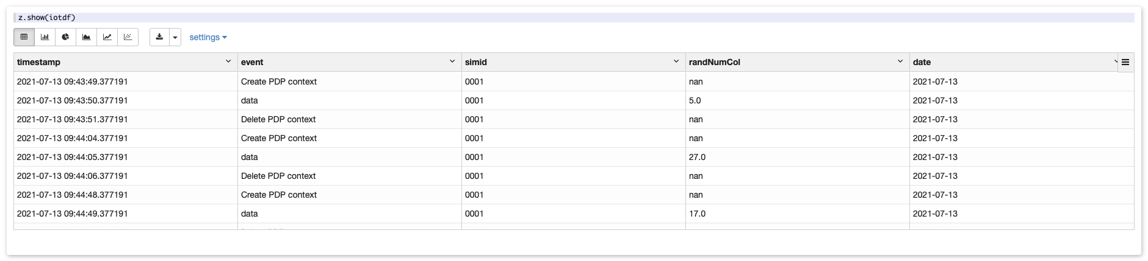Image resolution: width=1148 pixels, height=261 pixels.
Task: Sort by the timestamp column header
Action: [x=38, y=62]
